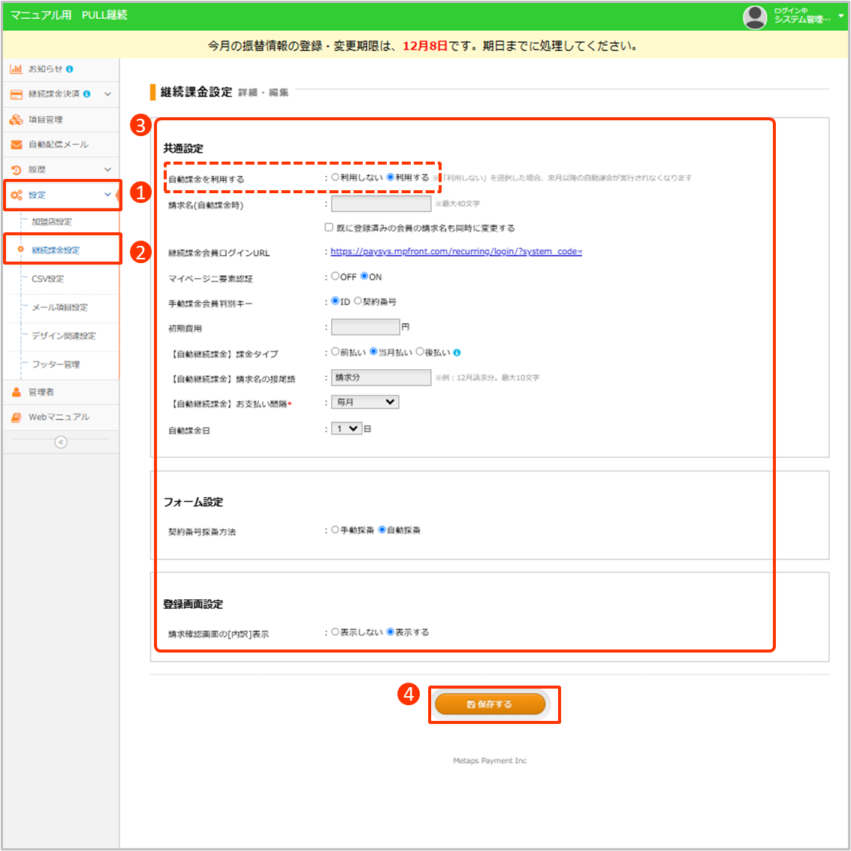Click the Webマニュアル book icon
851x851 pixels.
point(16,417)
